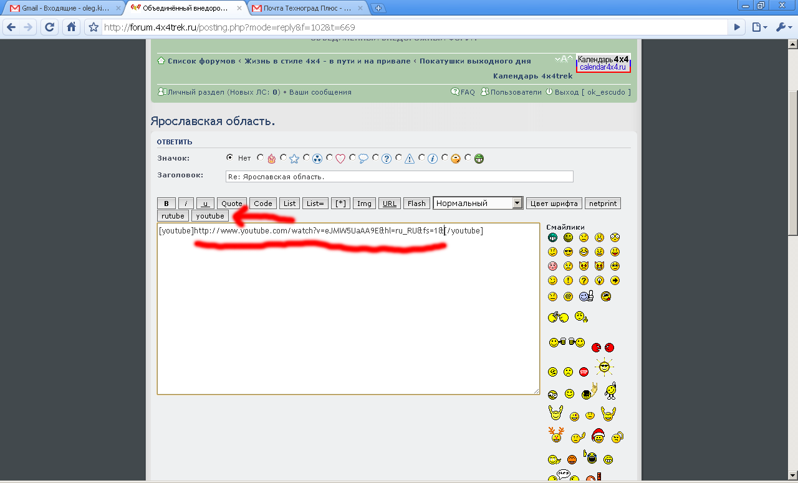
Task: Select the radio button beside the heart icon
Action: 330,158
